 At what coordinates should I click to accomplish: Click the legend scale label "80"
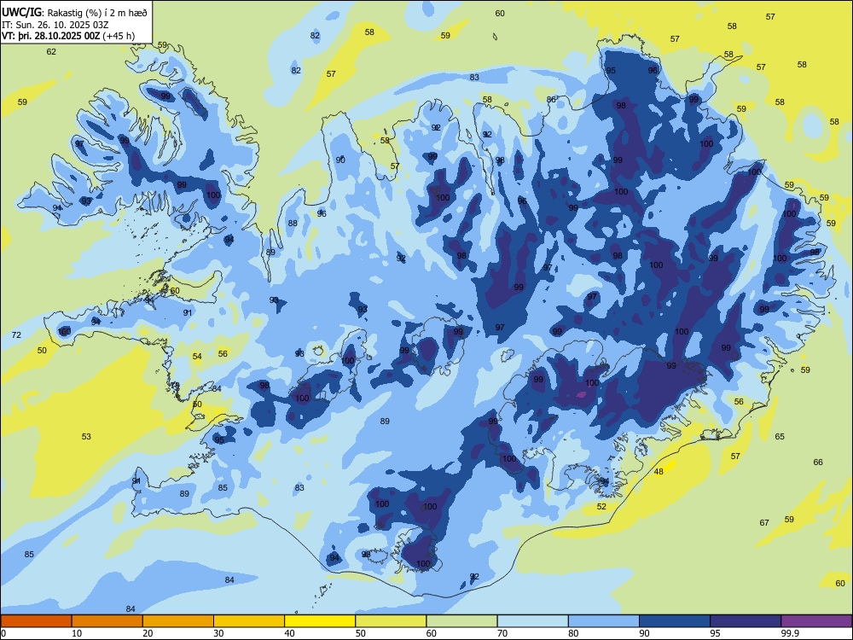[x=573, y=633]
